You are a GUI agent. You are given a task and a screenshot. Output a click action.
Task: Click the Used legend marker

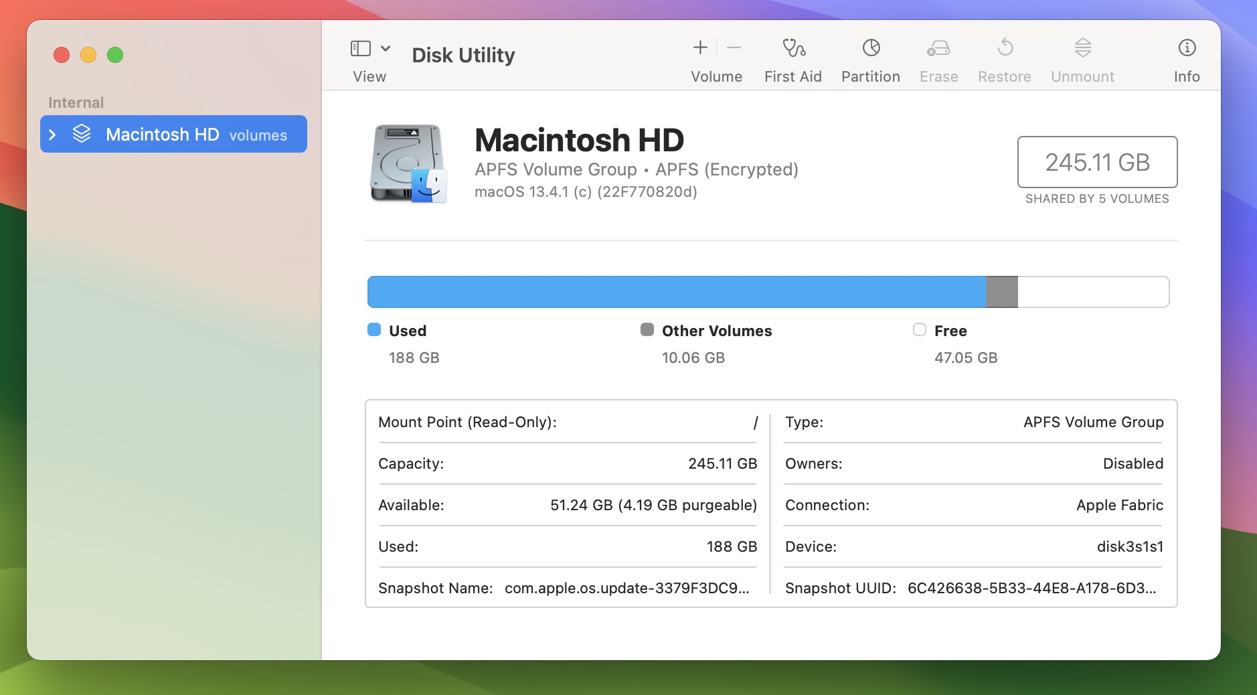[x=374, y=330]
